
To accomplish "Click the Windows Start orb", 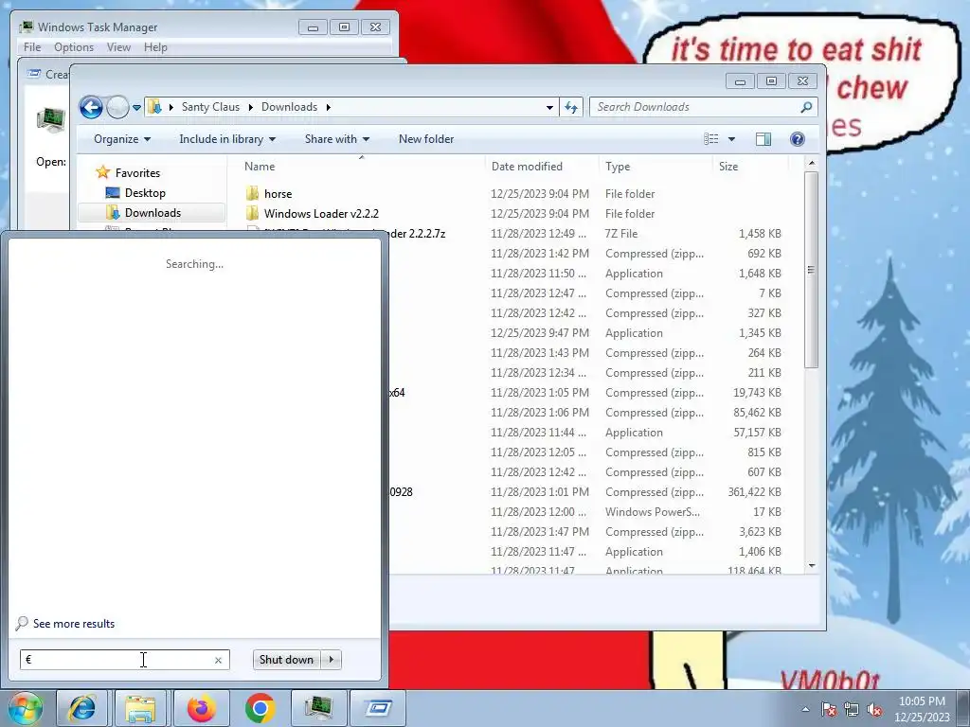I will [x=25, y=708].
